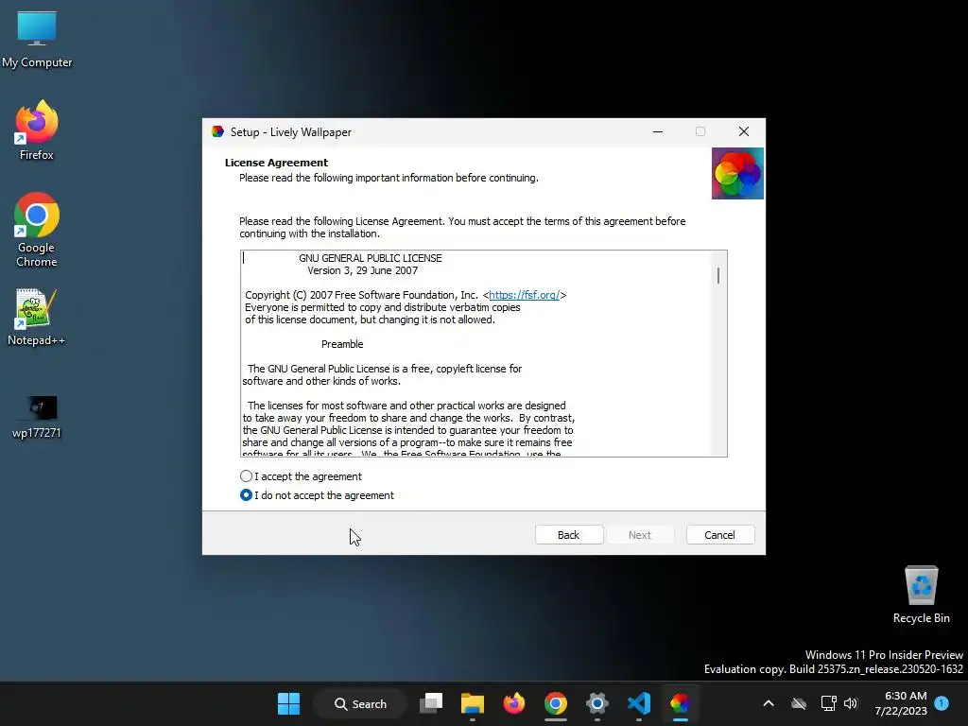Open the clock showing 6:30 AM
This screenshot has height=726, width=968.
(901, 703)
